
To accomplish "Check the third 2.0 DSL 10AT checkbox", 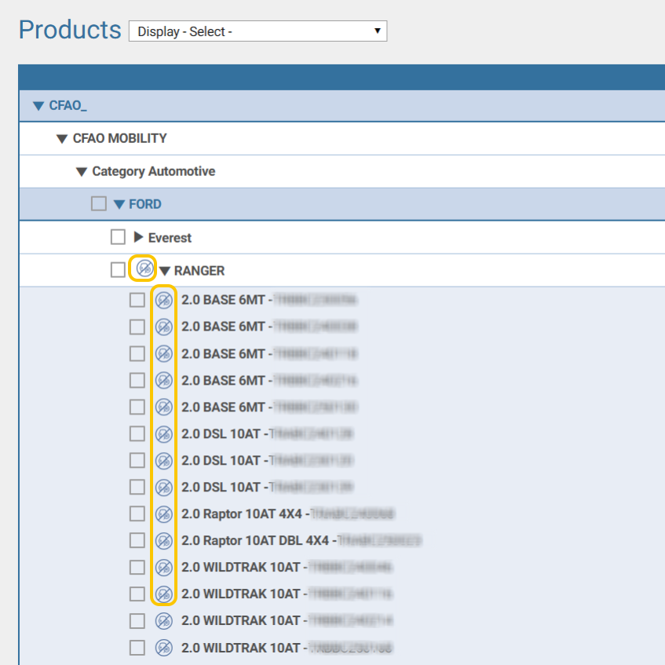I will pyautogui.click(x=137, y=488).
